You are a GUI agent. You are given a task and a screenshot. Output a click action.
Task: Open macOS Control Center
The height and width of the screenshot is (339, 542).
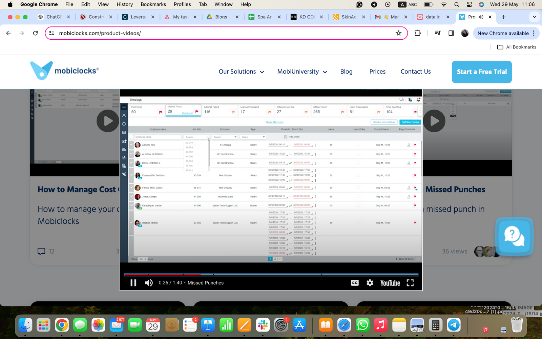(469, 4)
